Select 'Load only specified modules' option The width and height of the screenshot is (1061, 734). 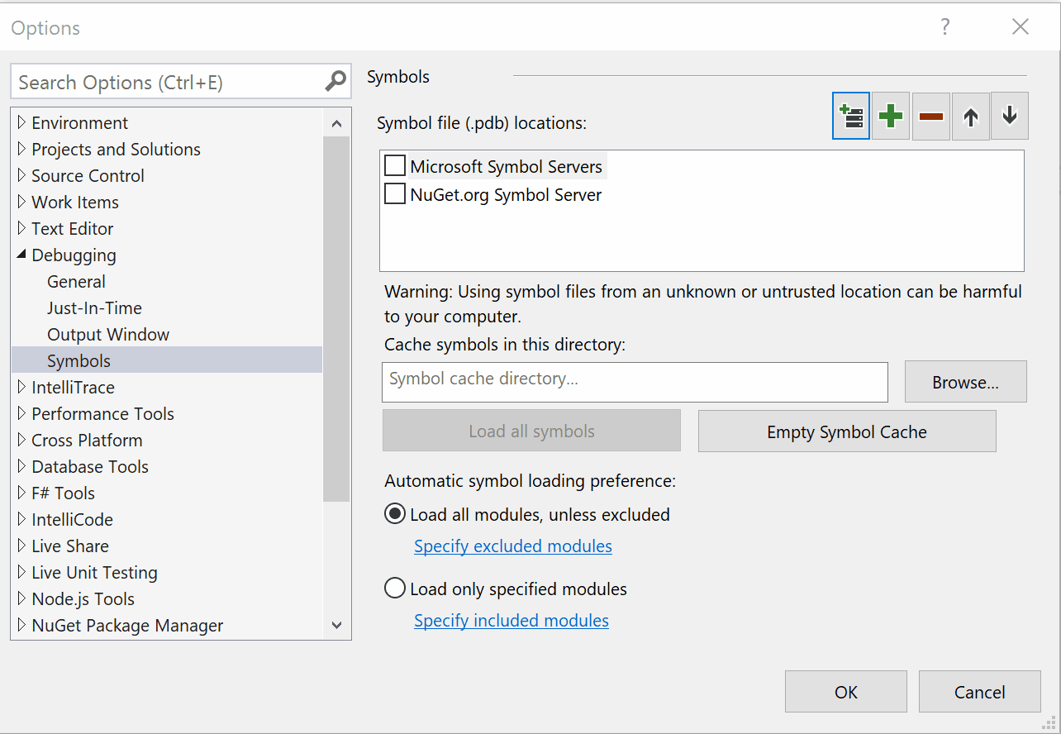(x=394, y=587)
